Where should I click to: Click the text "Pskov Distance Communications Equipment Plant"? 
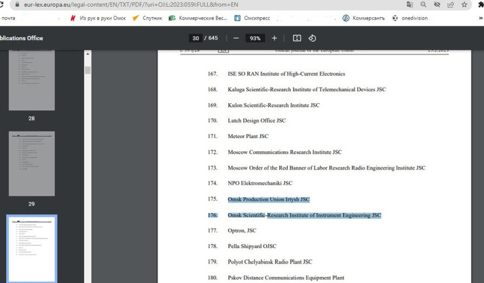(286, 278)
